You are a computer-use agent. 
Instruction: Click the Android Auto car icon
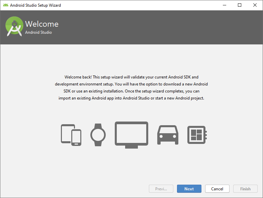pyautogui.click(x=168, y=135)
